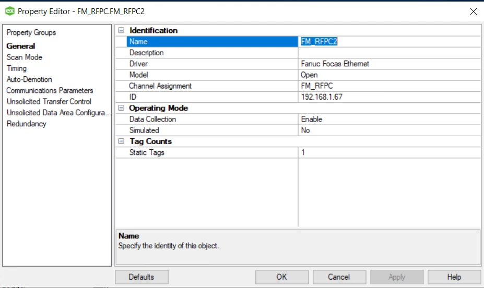Collapse the Operating Mode section

pyautogui.click(x=121, y=108)
